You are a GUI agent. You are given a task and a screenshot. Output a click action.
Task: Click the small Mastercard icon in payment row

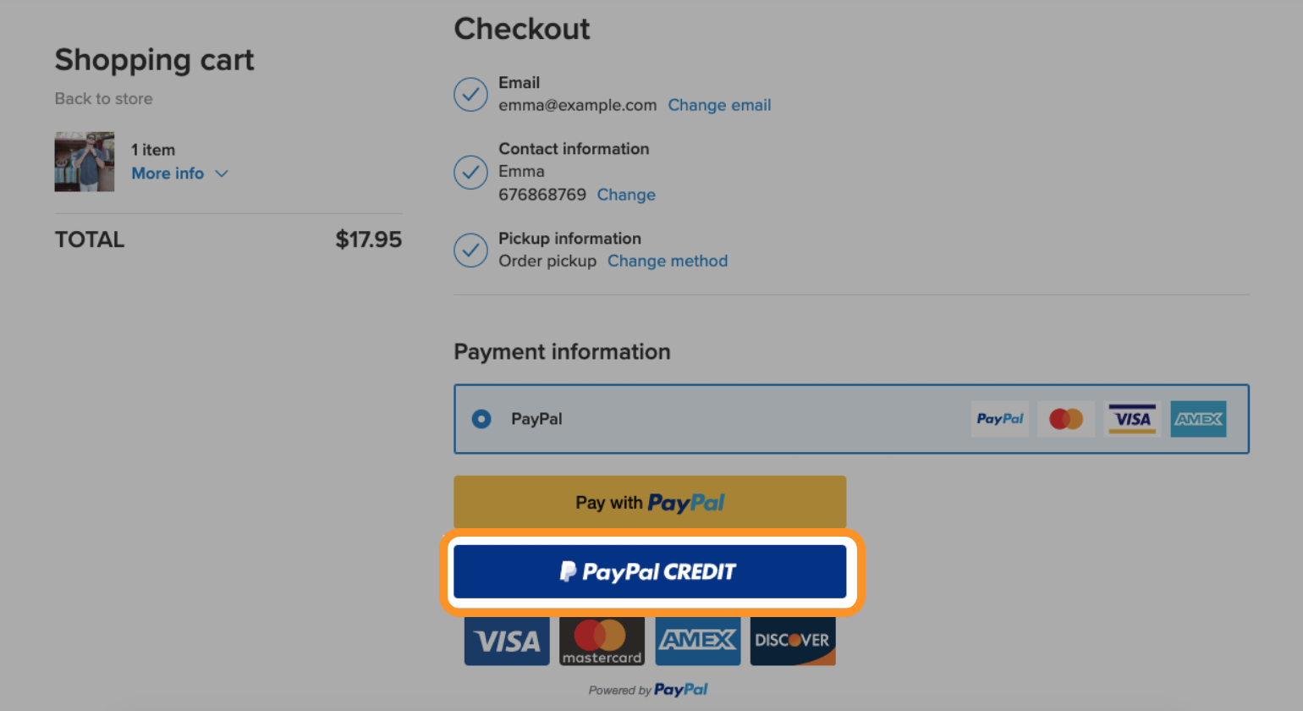click(x=1066, y=419)
